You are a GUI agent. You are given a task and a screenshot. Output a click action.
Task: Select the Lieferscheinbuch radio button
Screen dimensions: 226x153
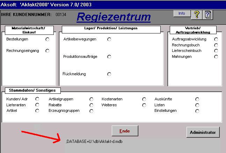coord(216,51)
